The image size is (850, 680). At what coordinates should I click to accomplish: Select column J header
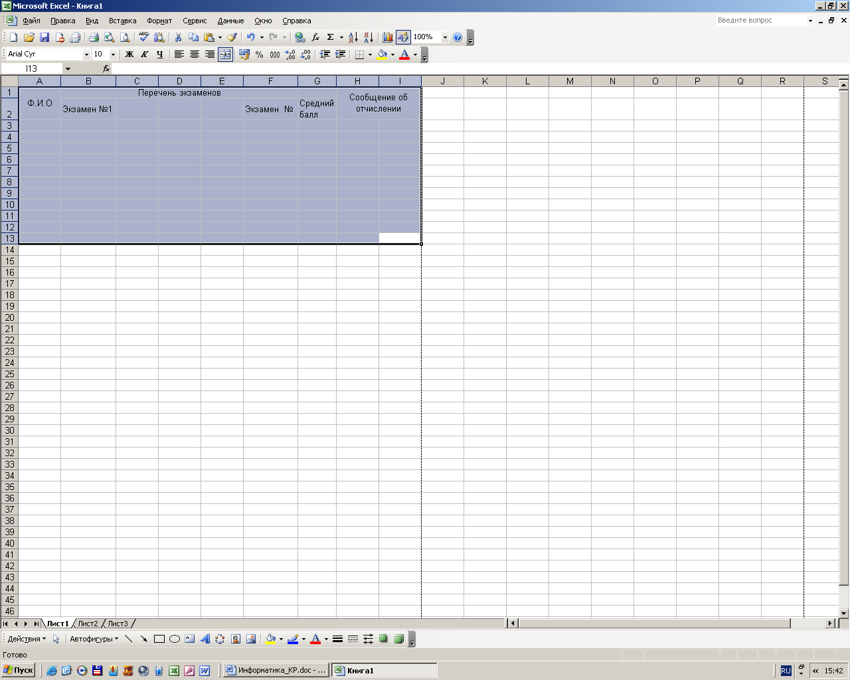[x=442, y=81]
